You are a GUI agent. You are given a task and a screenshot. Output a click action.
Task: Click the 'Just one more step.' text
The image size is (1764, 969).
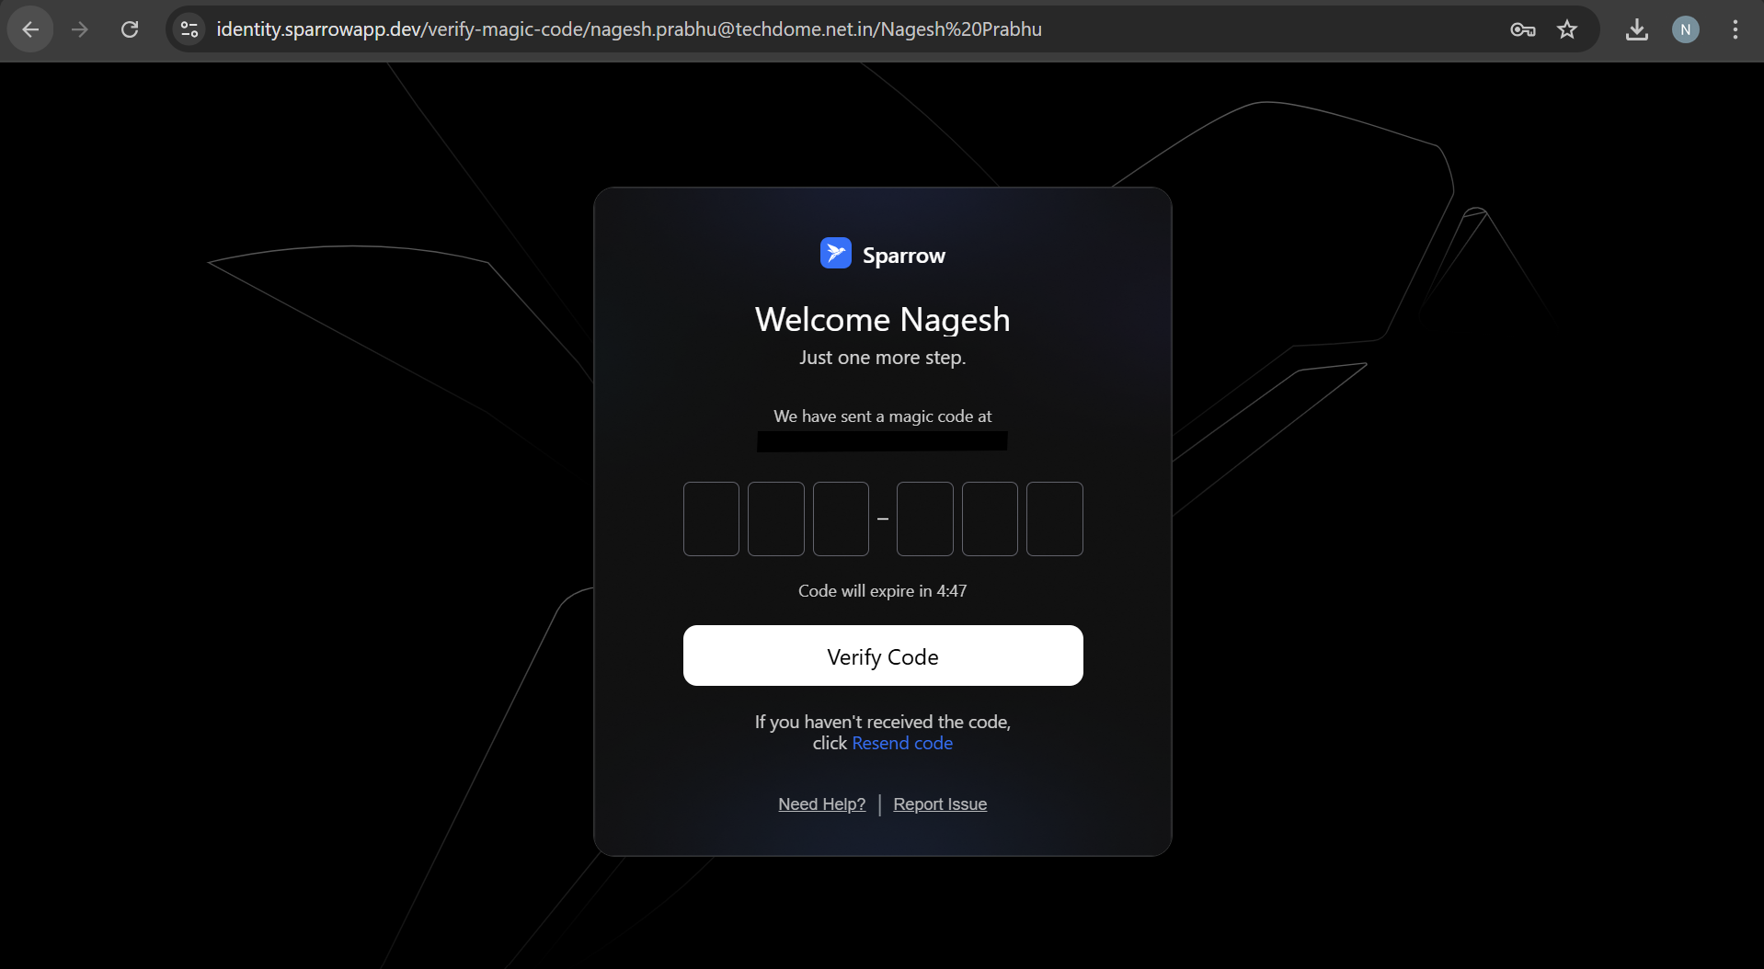coord(883,358)
